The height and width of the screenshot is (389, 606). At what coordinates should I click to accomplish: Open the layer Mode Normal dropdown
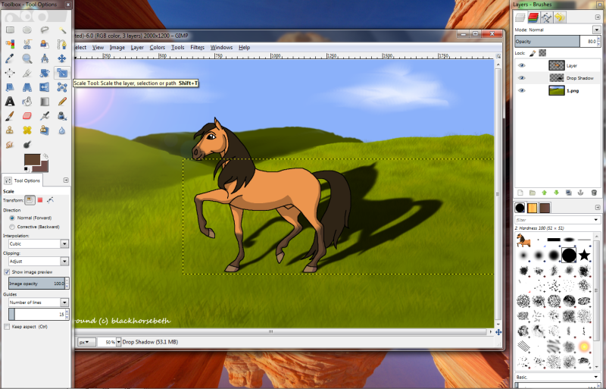[x=596, y=30]
